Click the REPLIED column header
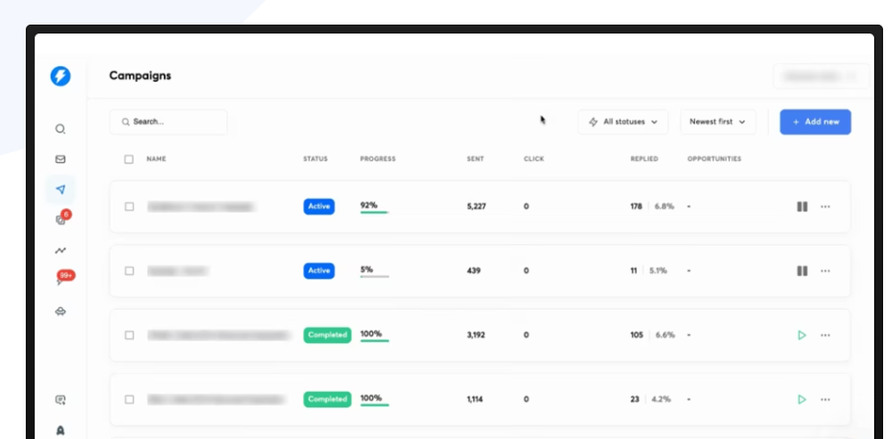 644,159
